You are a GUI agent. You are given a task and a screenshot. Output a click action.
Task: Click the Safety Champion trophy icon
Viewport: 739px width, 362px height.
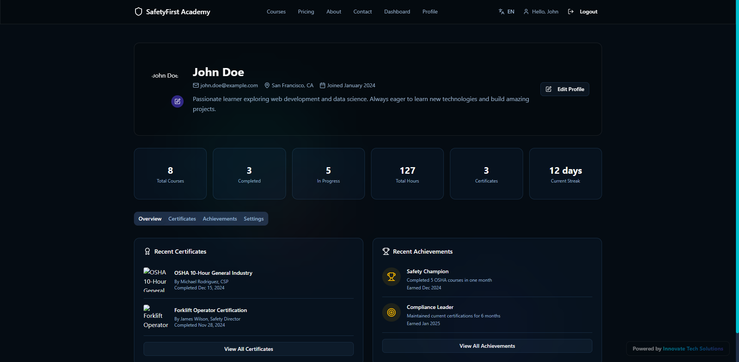[391, 277]
